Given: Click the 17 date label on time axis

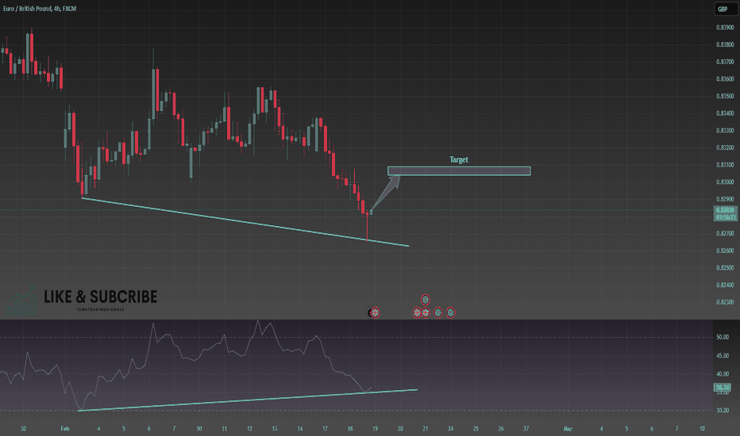Looking at the screenshot, I should point(325,428).
